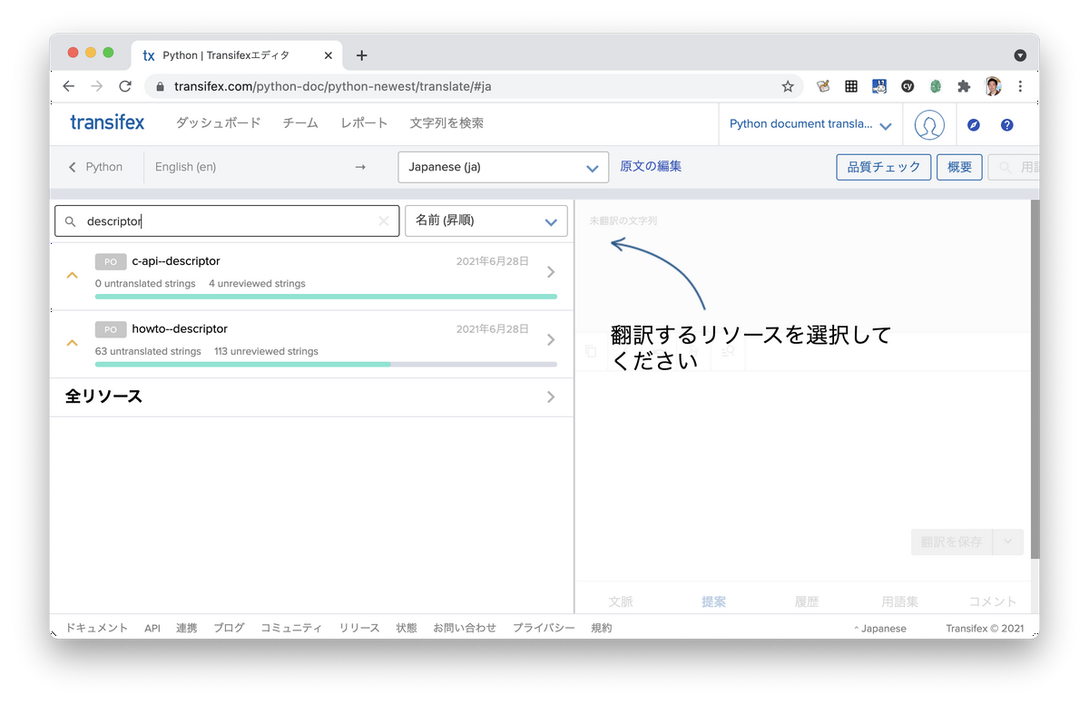
Task: Open the Japanese (ja) language dropdown
Action: pos(503,167)
